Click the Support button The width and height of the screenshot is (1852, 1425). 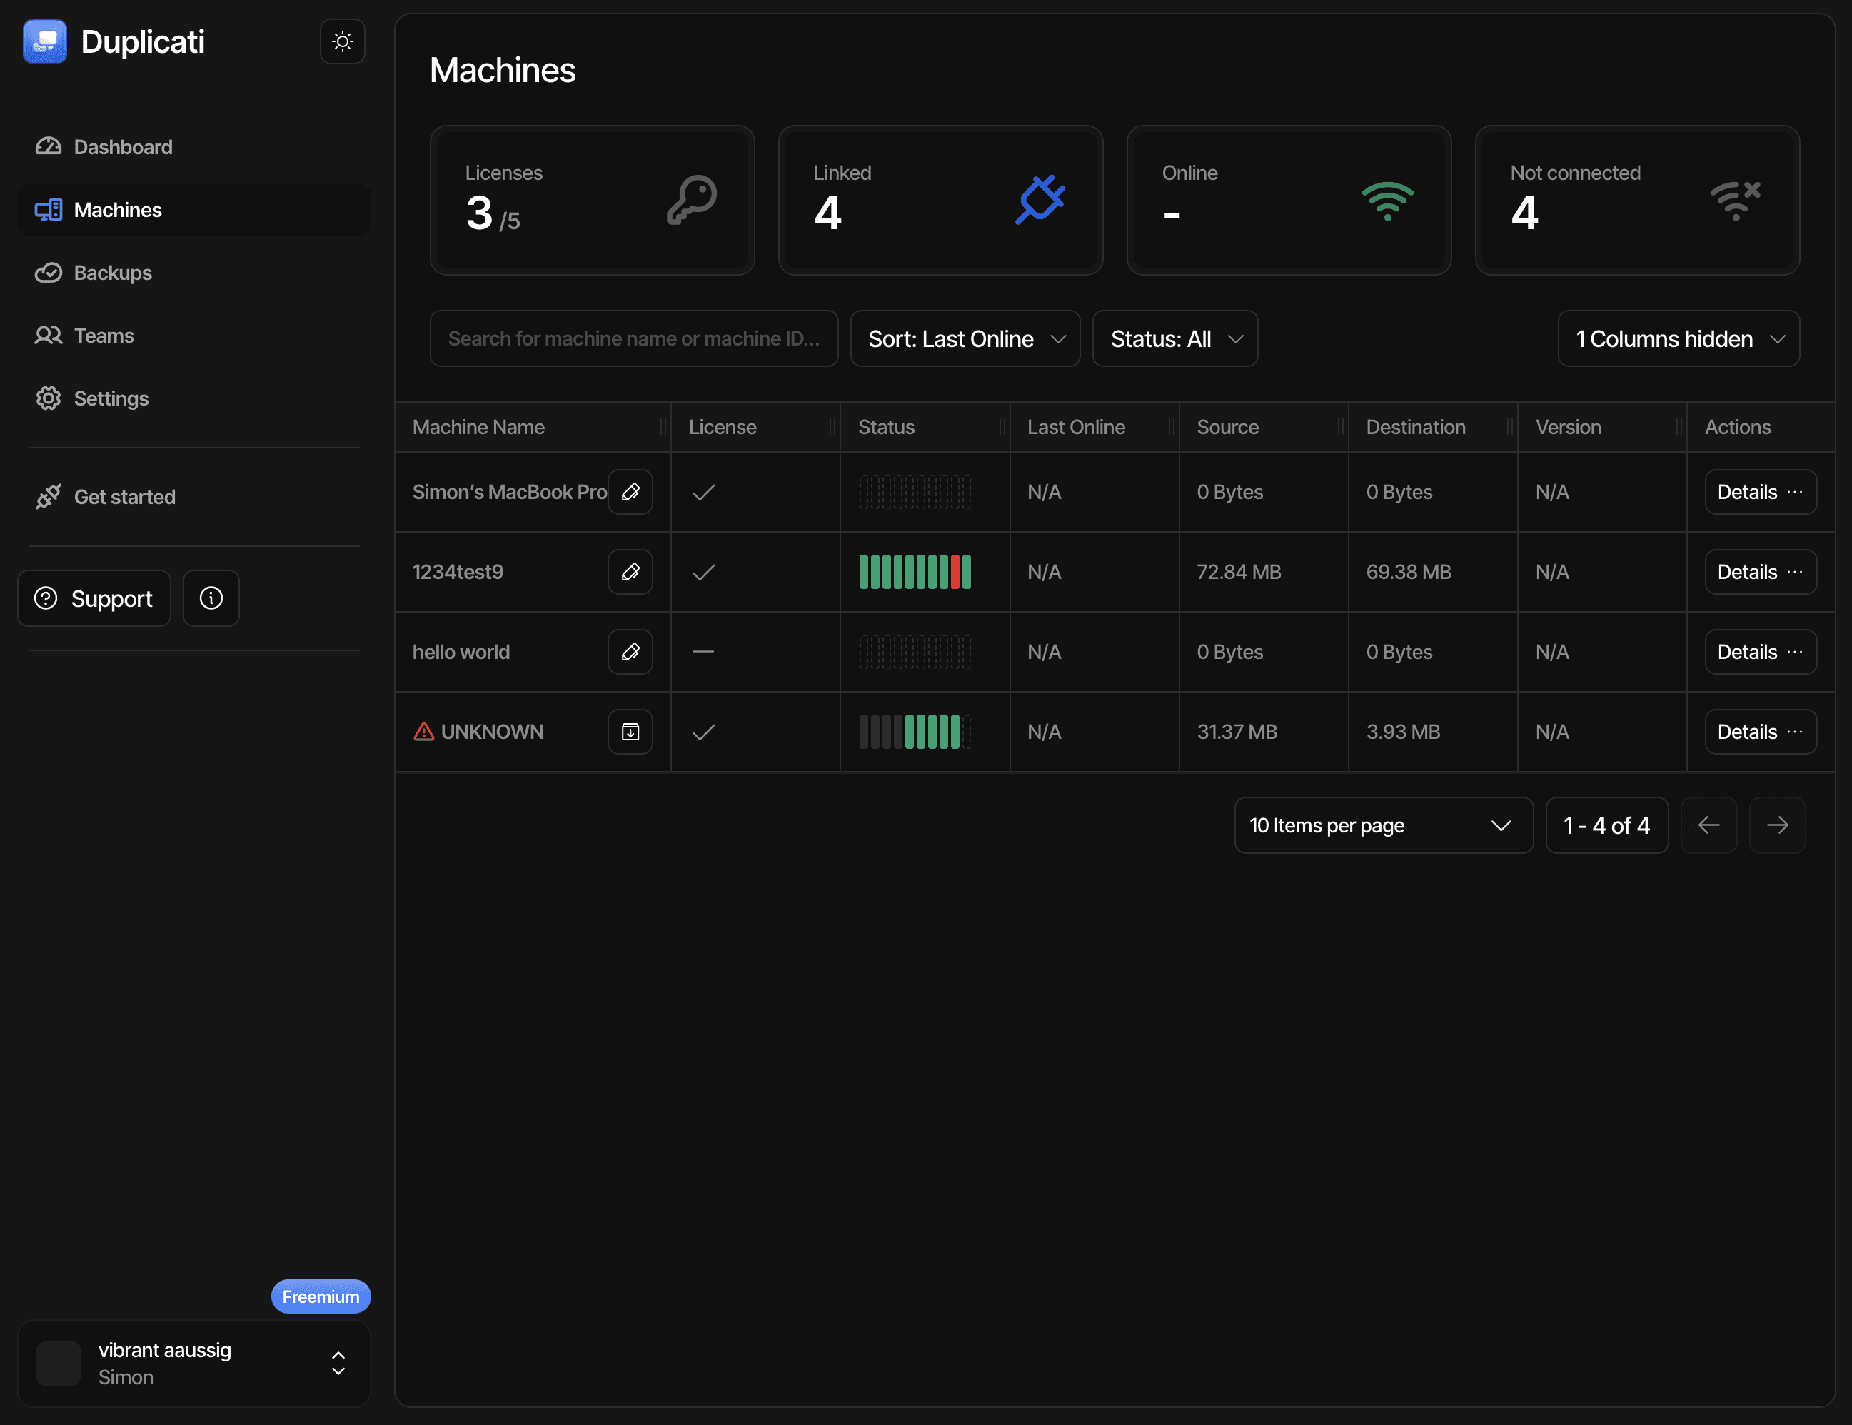[x=94, y=598]
